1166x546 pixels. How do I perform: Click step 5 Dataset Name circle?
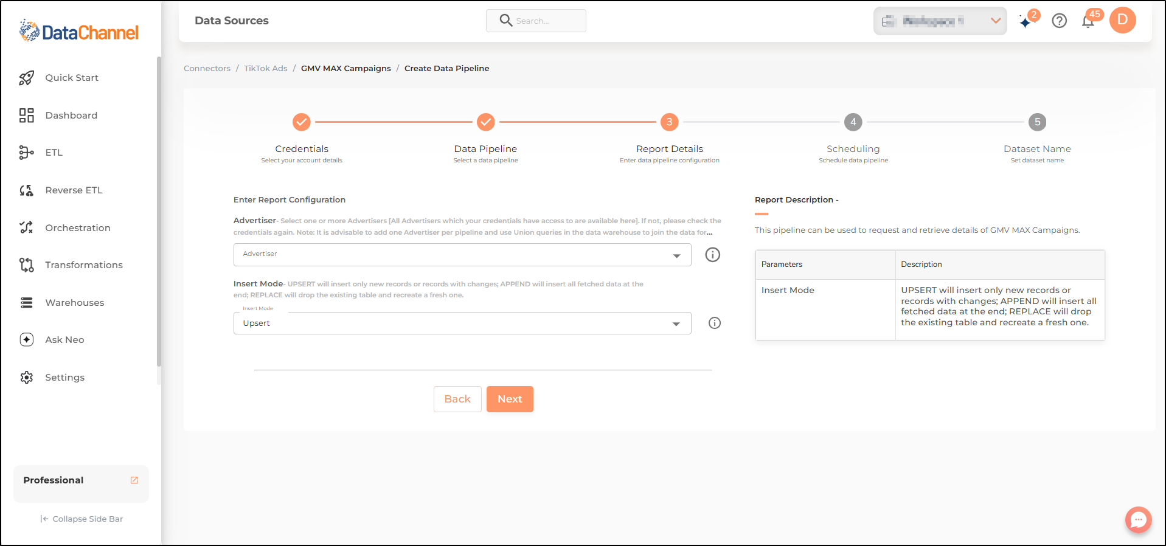pos(1038,122)
